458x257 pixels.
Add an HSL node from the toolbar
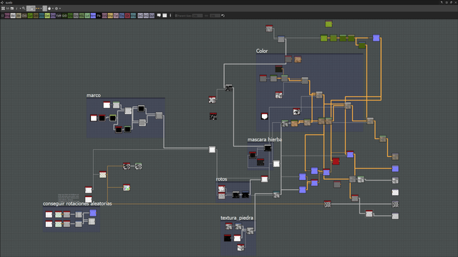82,16
